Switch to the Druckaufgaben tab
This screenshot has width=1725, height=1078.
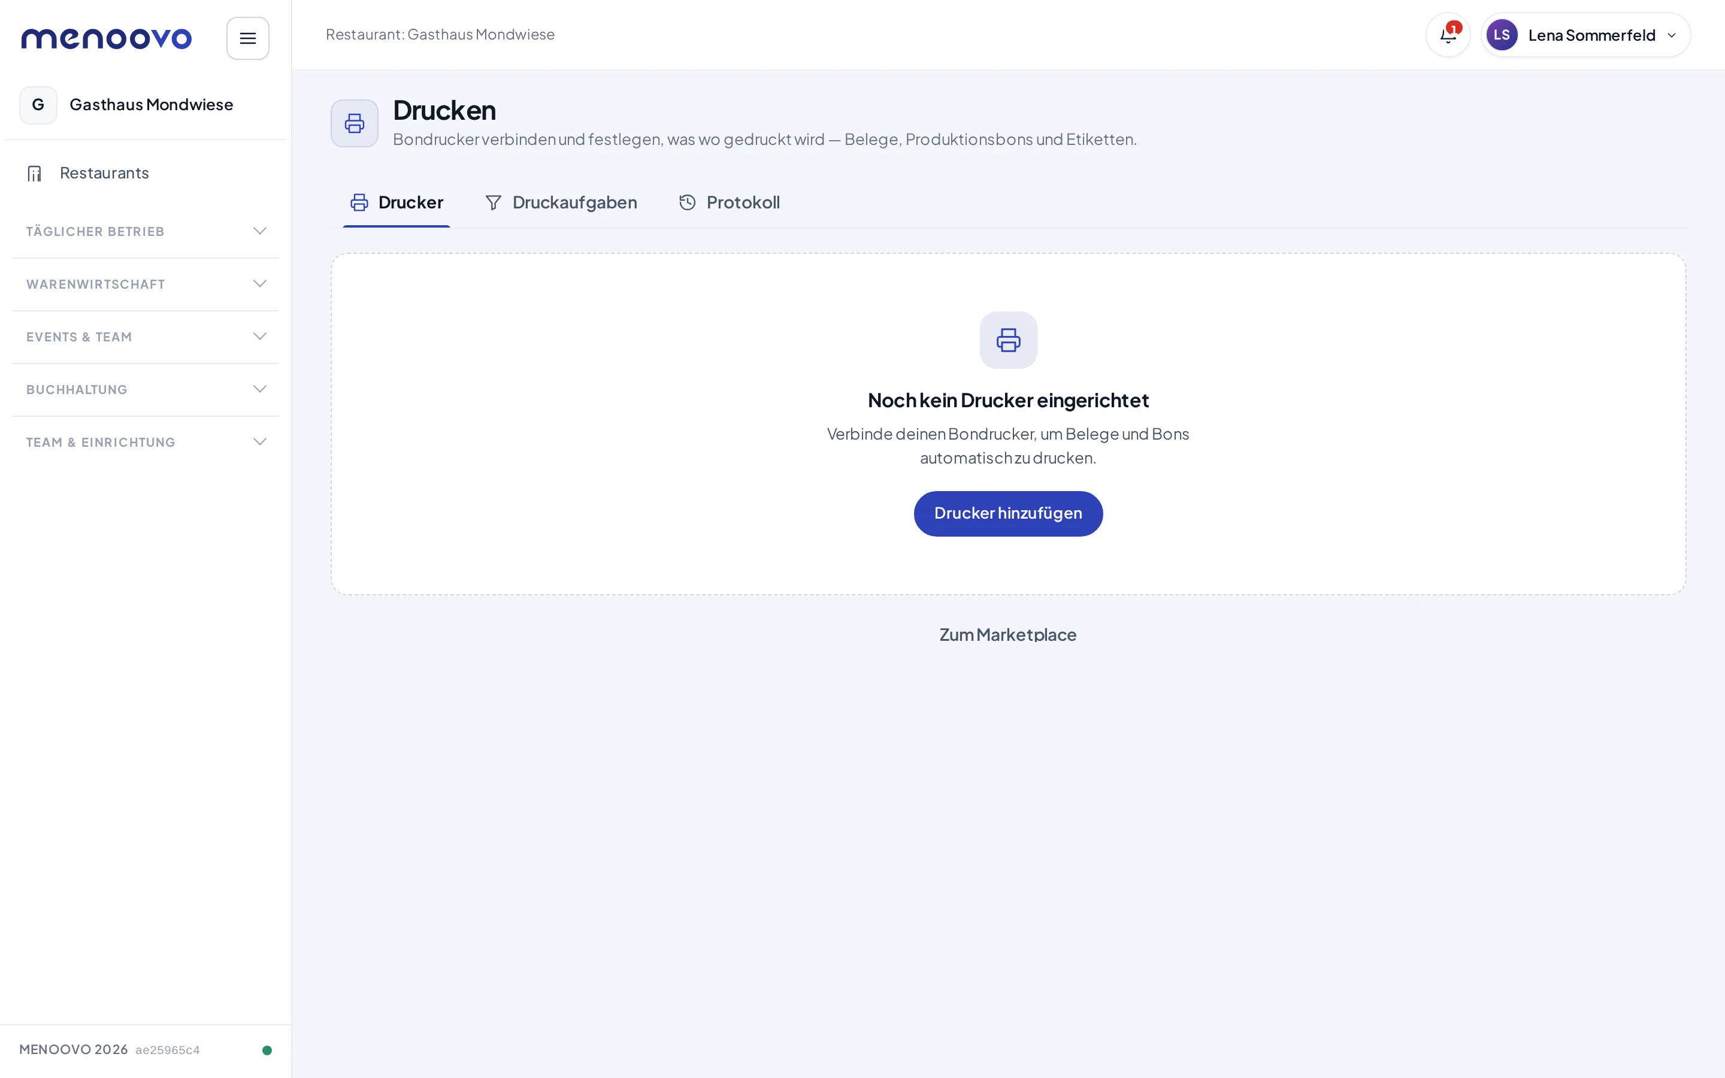click(561, 203)
